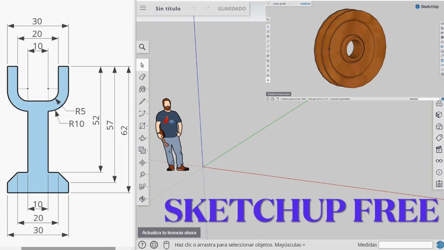Image resolution: width=444 pixels, height=250 pixels.
Task: Click the Sin título file name
Action: click(168, 9)
